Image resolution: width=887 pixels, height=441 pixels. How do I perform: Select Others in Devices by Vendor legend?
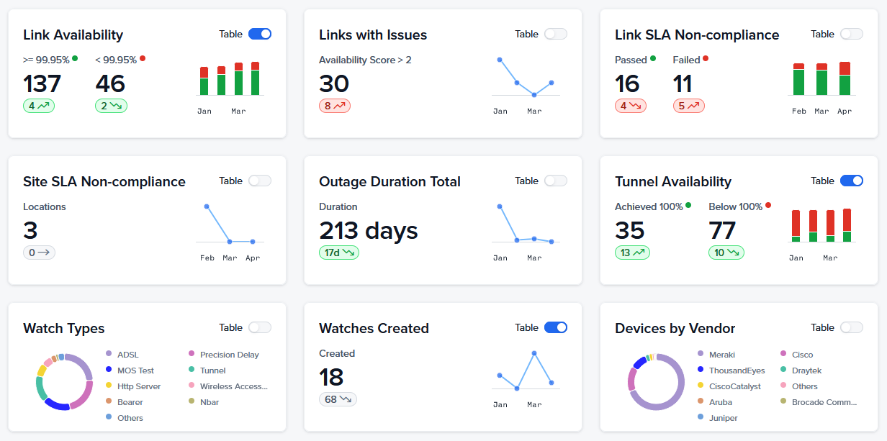[799, 386]
